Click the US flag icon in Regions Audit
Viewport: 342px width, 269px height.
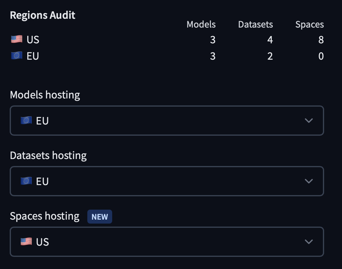coord(16,39)
